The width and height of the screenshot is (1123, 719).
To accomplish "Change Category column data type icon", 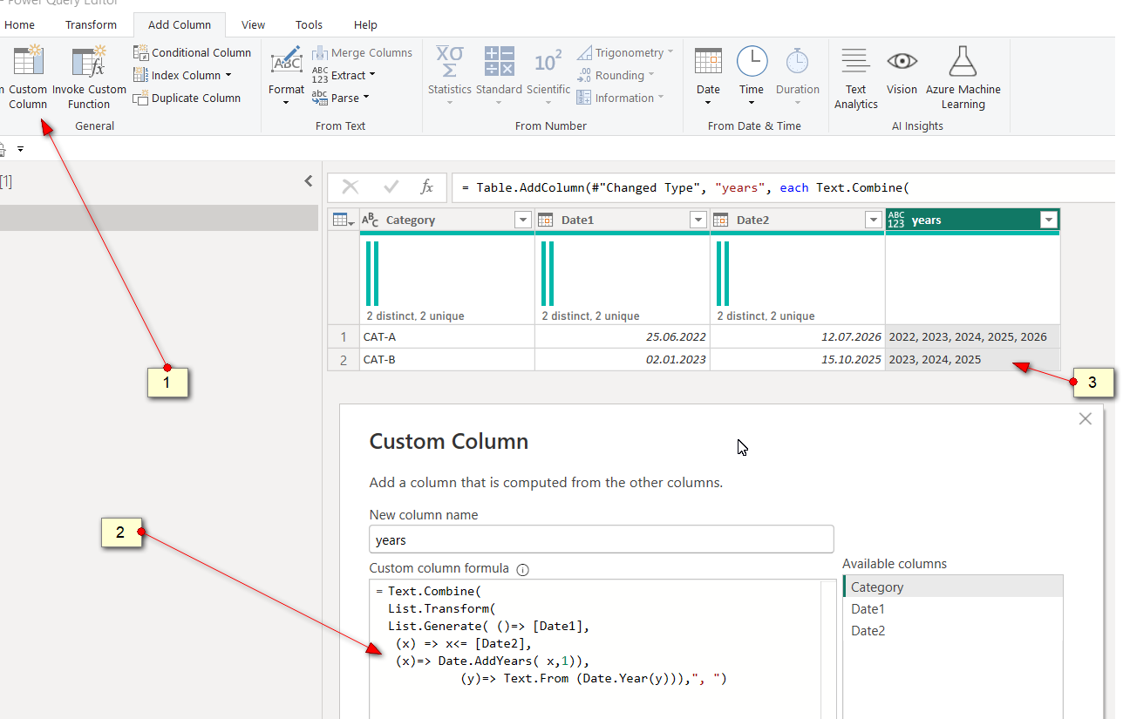I will (x=371, y=220).
